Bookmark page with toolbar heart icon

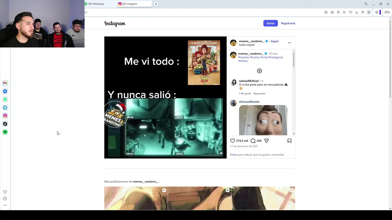pos(350,12)
